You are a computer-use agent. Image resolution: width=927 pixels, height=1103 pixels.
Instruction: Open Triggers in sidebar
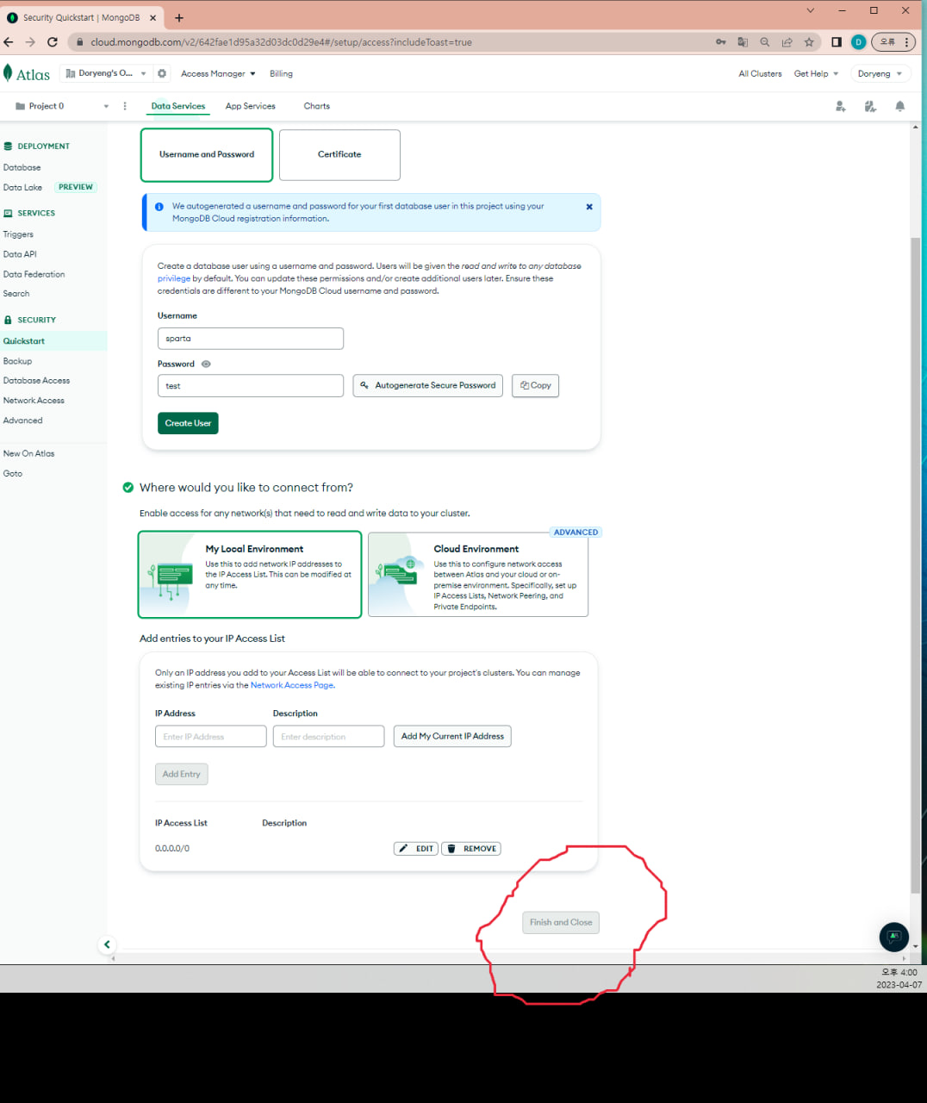[18, 234]
